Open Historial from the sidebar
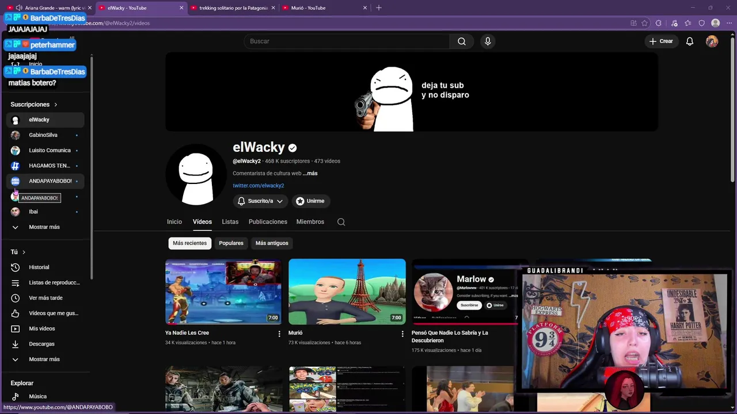Image resolution: width=737 pixels, height=414 pixels. 46,267
